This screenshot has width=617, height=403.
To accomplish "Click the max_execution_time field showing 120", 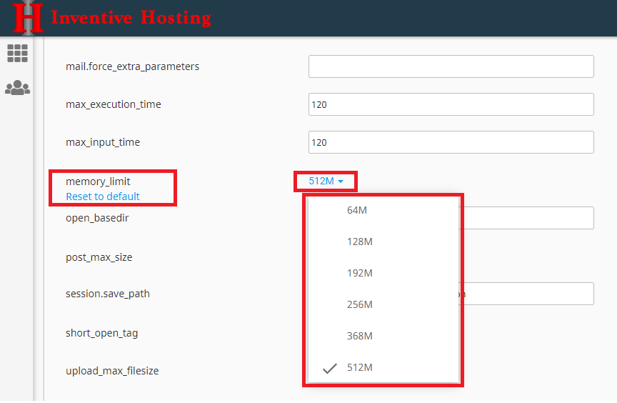I will click(x=451, y=104).
